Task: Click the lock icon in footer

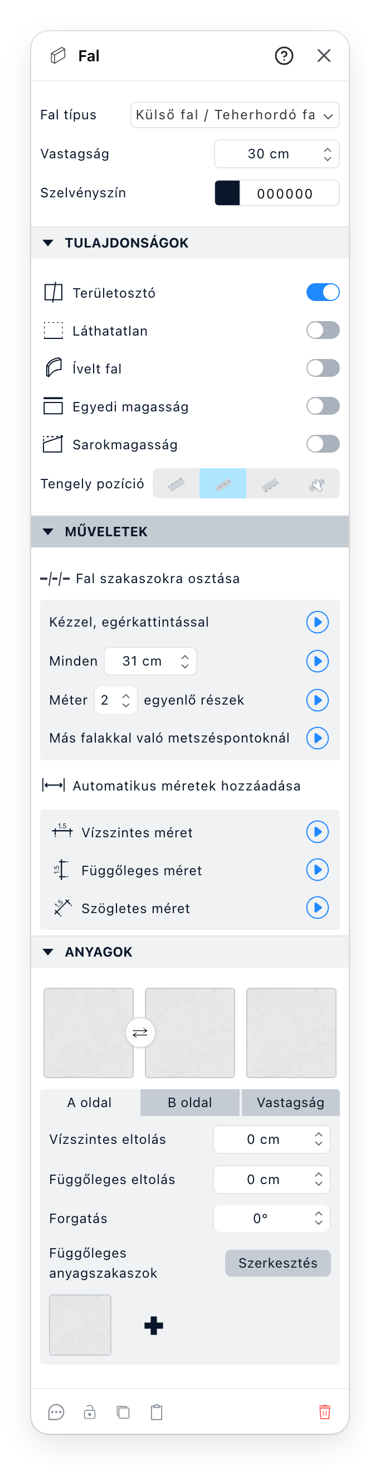Action: click(x=90, y=1412)
